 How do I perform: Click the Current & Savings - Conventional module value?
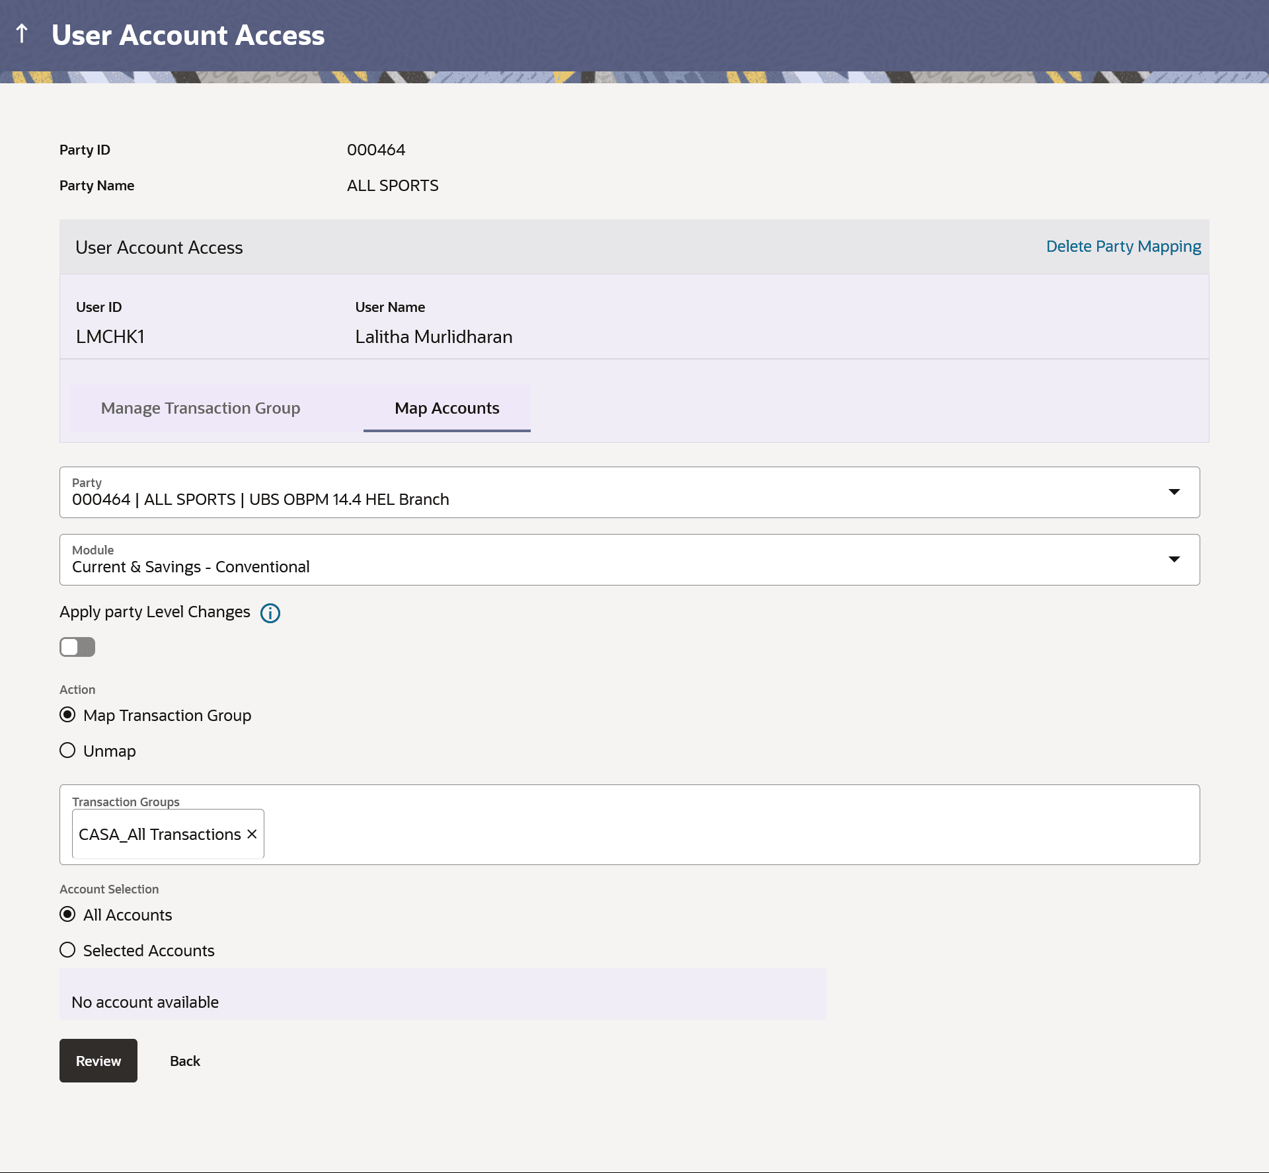click(x=190, y=567)
